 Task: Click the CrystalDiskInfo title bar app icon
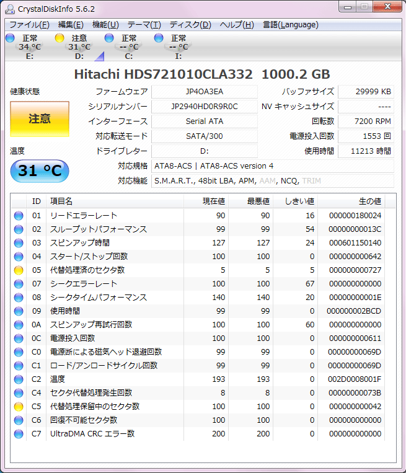(x=10, y=9)
